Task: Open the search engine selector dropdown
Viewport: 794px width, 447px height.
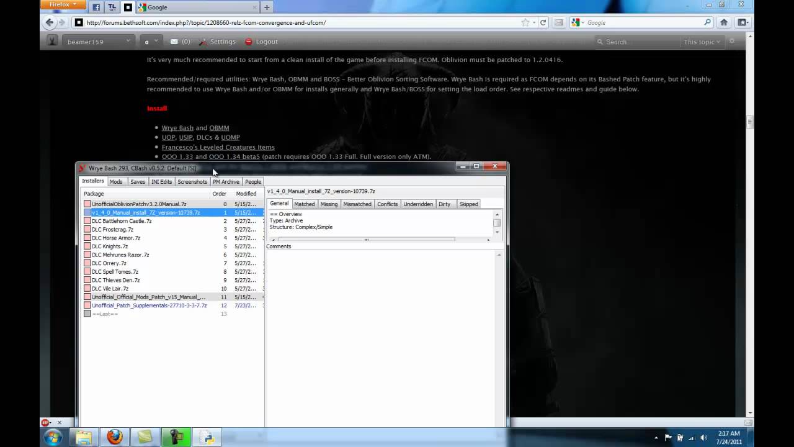Action: click(x=578, y=22)
